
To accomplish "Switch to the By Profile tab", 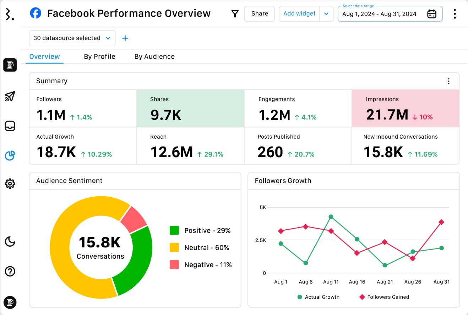I will click(99, 57).
